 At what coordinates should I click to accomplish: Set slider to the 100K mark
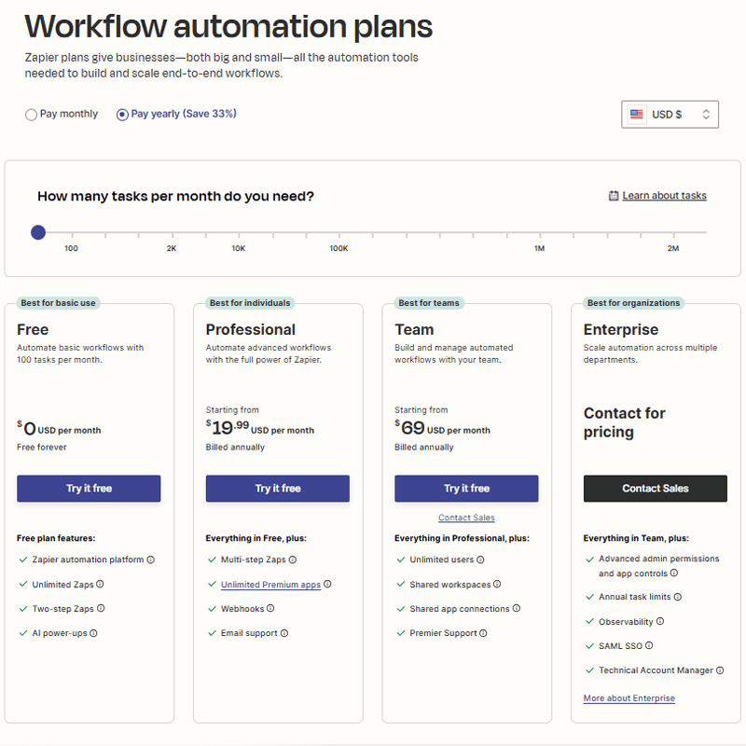[x=339, y=233]
